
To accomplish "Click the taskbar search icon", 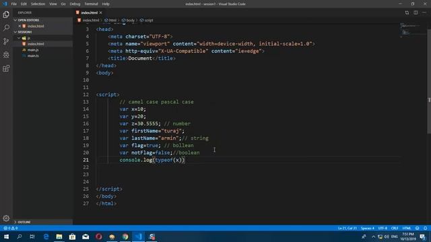I will pyautogui.click(x=20, y=237).
